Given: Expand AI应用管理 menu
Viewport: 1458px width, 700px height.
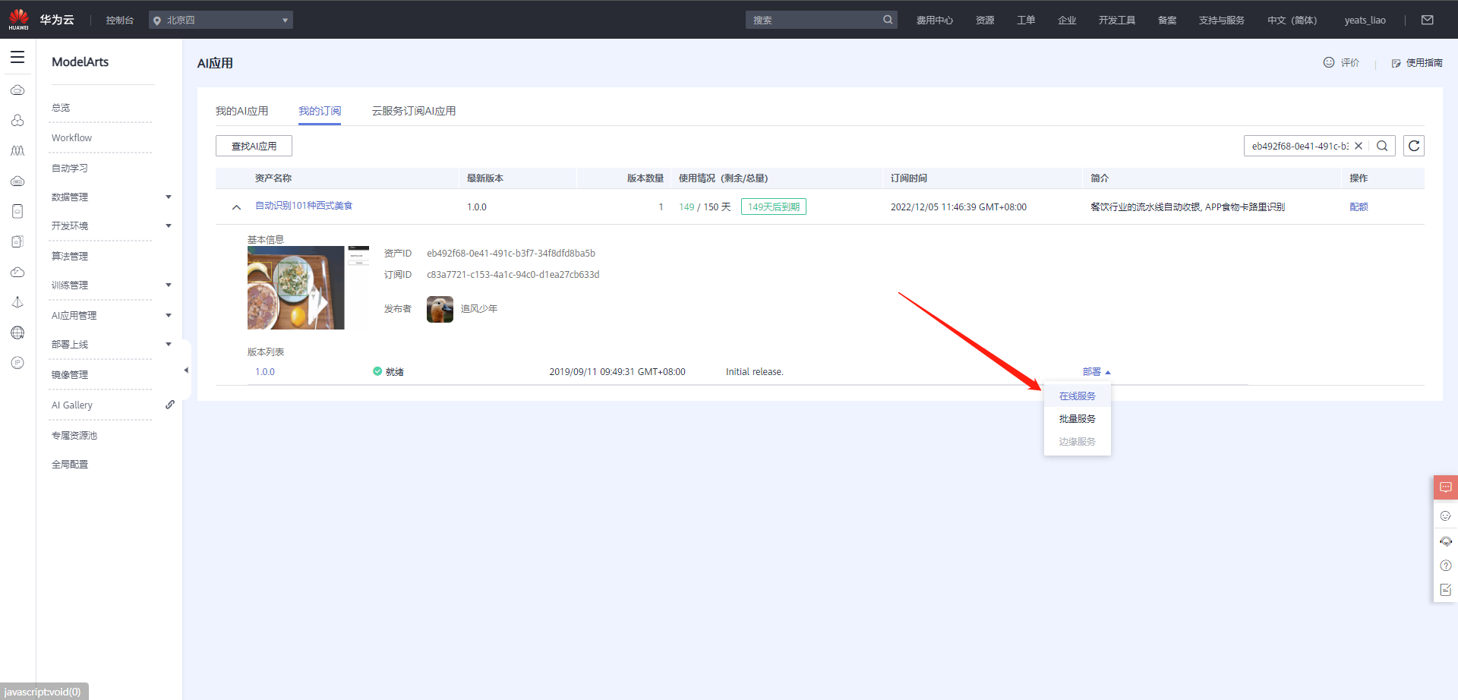Looking at the screenshot, I should [169, 315].
